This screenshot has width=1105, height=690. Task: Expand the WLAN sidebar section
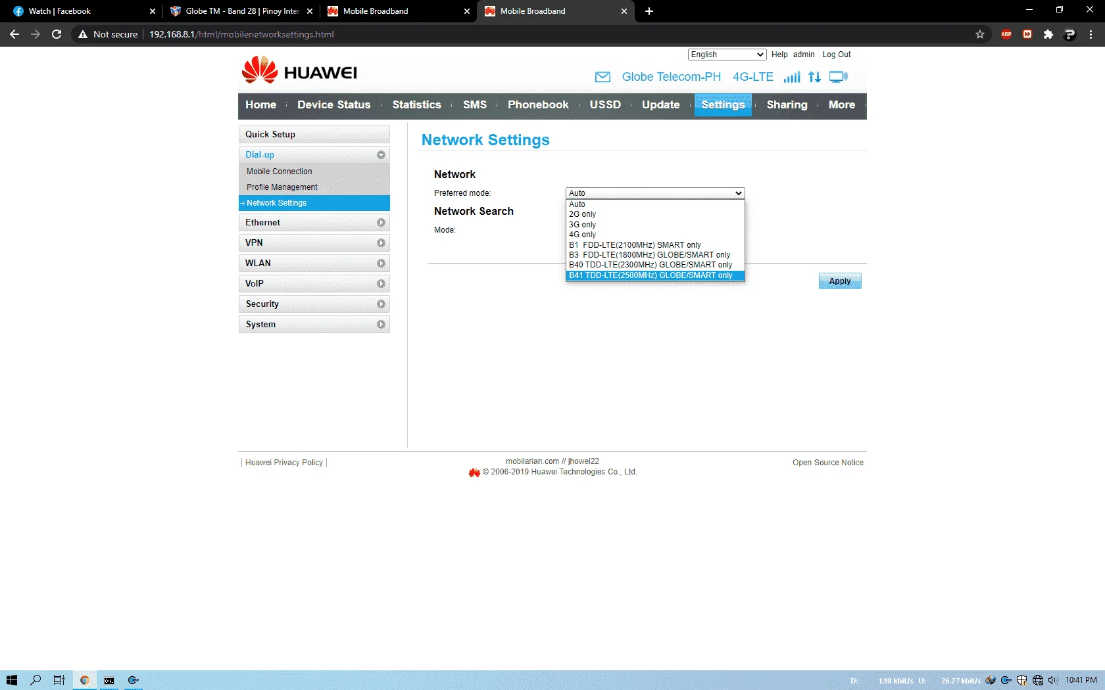pyautogui.click(x=314, y=264)
